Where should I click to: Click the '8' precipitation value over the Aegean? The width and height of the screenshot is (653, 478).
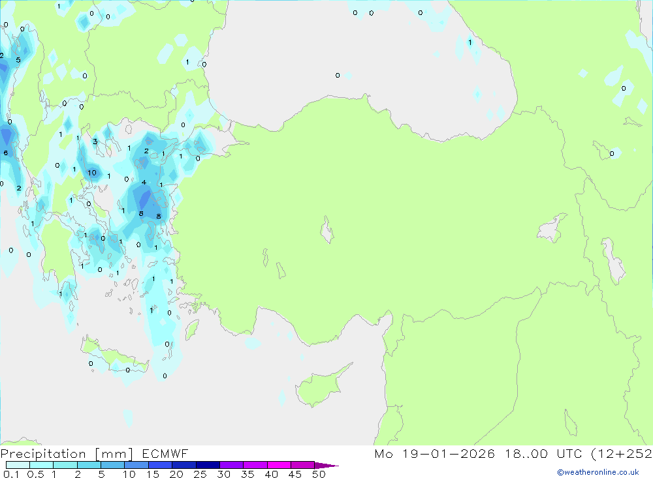(158, 217)
